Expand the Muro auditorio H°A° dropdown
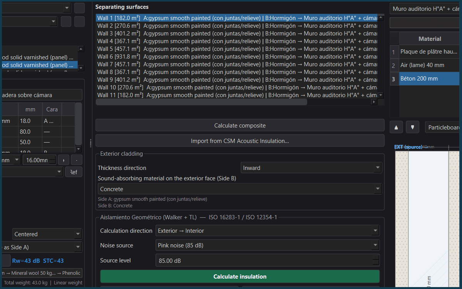 click(425, 9)
